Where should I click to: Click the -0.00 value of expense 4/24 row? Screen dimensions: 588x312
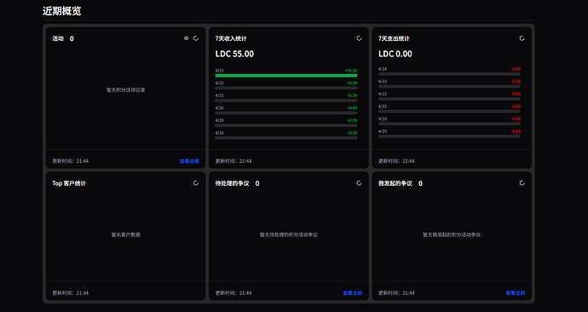(x=516, y=69)
